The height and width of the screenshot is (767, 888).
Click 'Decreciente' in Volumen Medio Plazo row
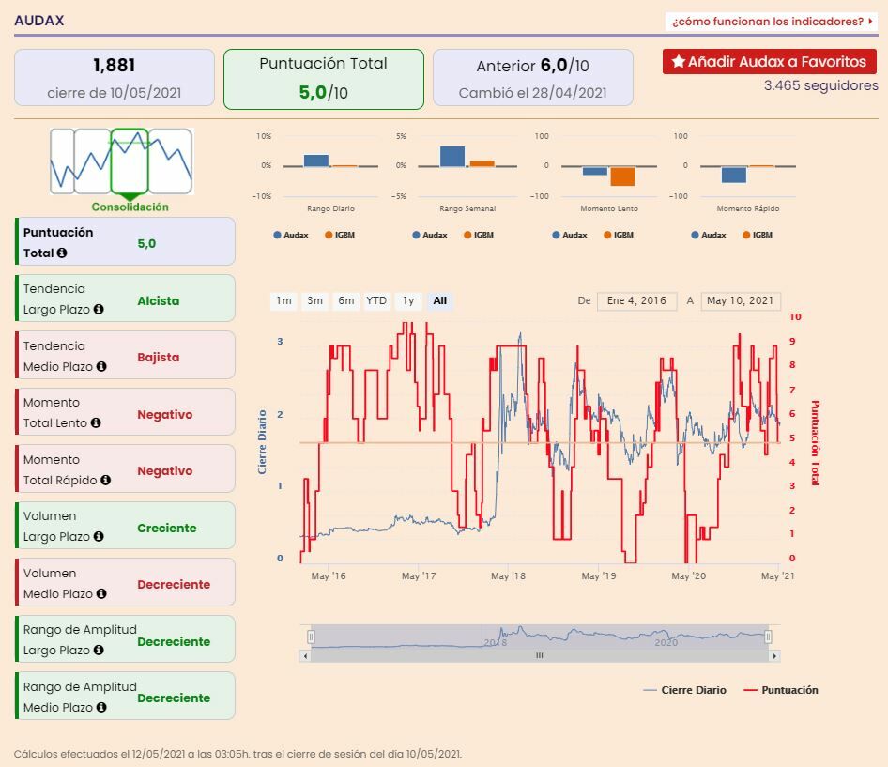(174, 585)
